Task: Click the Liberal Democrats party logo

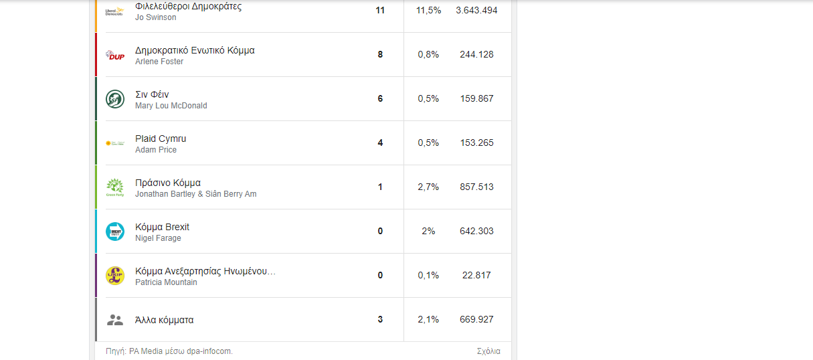Action: point(115,11)
